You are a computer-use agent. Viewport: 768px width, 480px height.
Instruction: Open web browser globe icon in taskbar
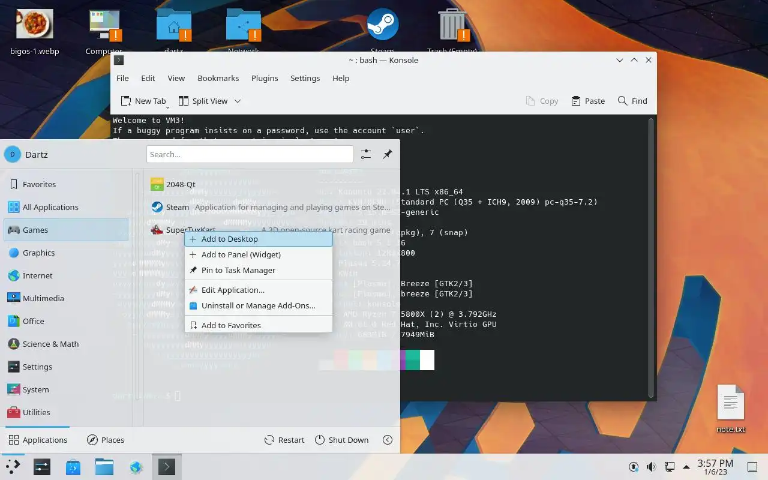(x=136, y=467)
